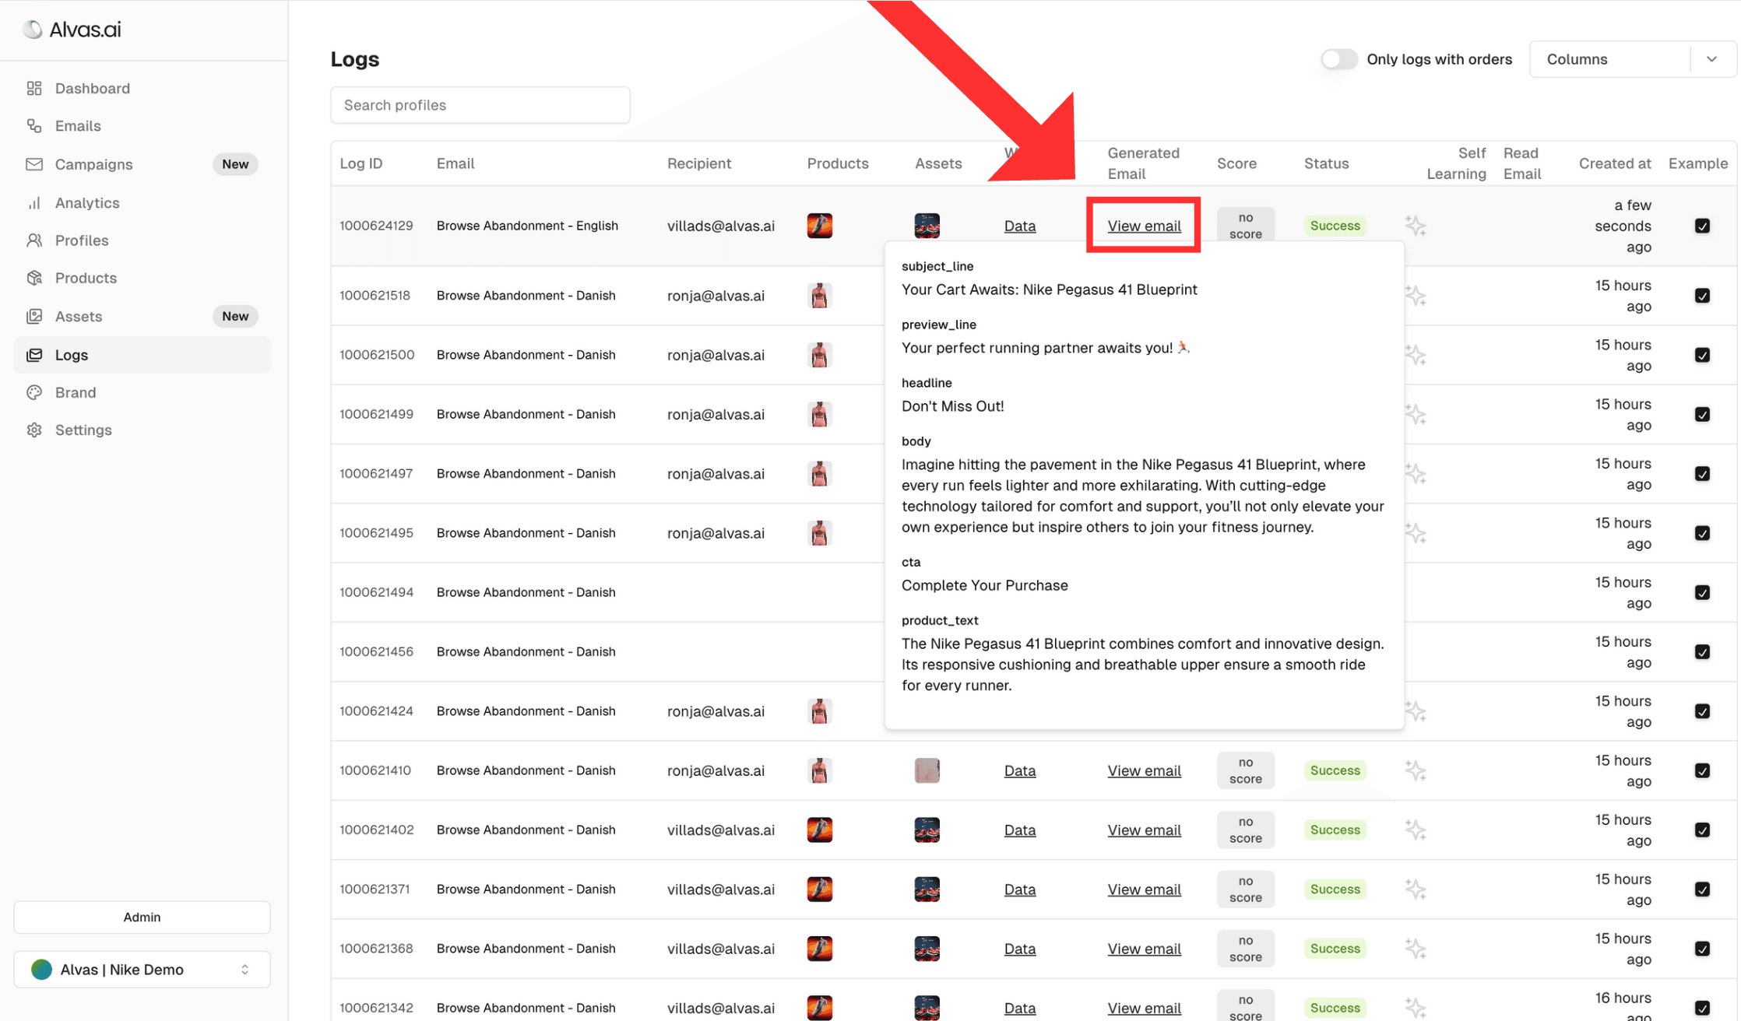Toggle Only logs with orders switch
The width and height of the screenshot is (1741, 1021).
(x=1338, y=59)
